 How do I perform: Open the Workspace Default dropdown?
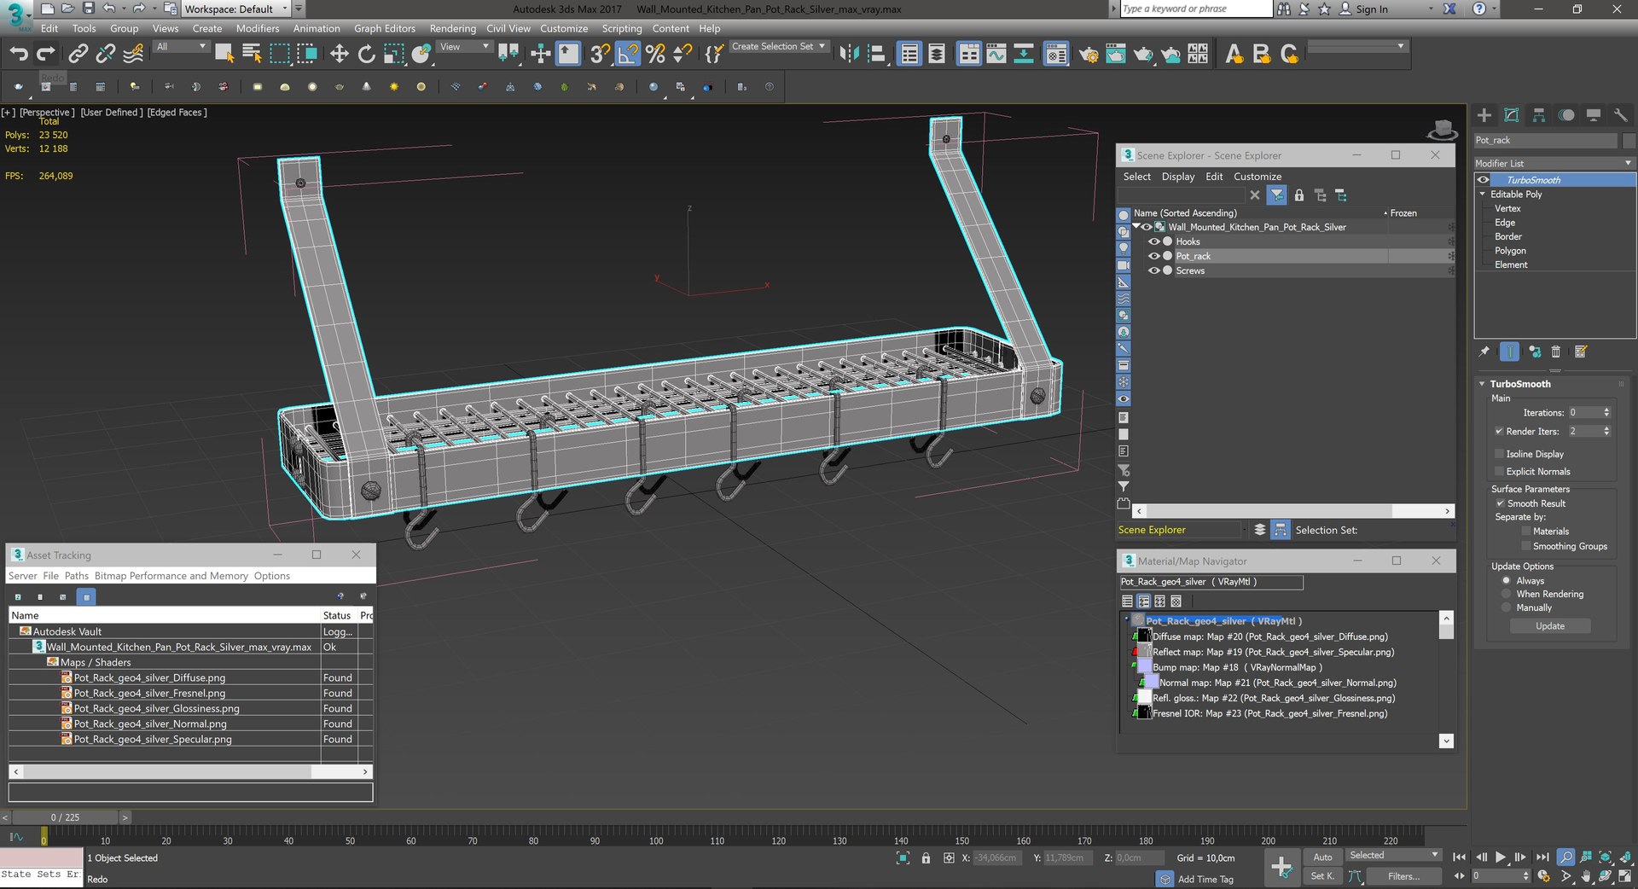pos(236,9)
